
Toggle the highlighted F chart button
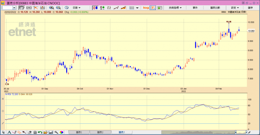(x=153, y=8)
